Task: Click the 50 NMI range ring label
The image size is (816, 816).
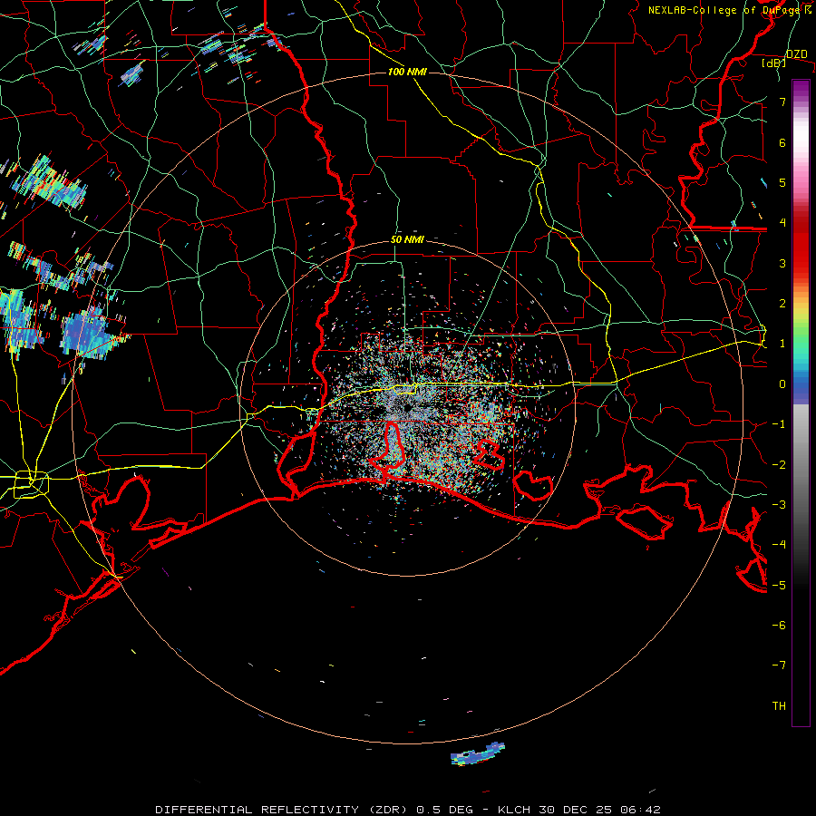Action: tap(407, 240)
